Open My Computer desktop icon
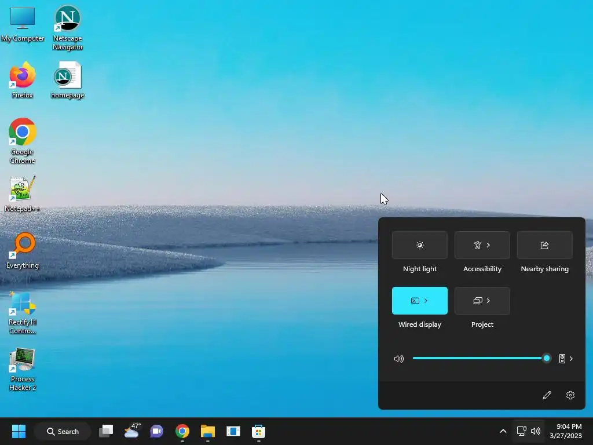This screenshot has height=445, width=593. coord(23,24)
